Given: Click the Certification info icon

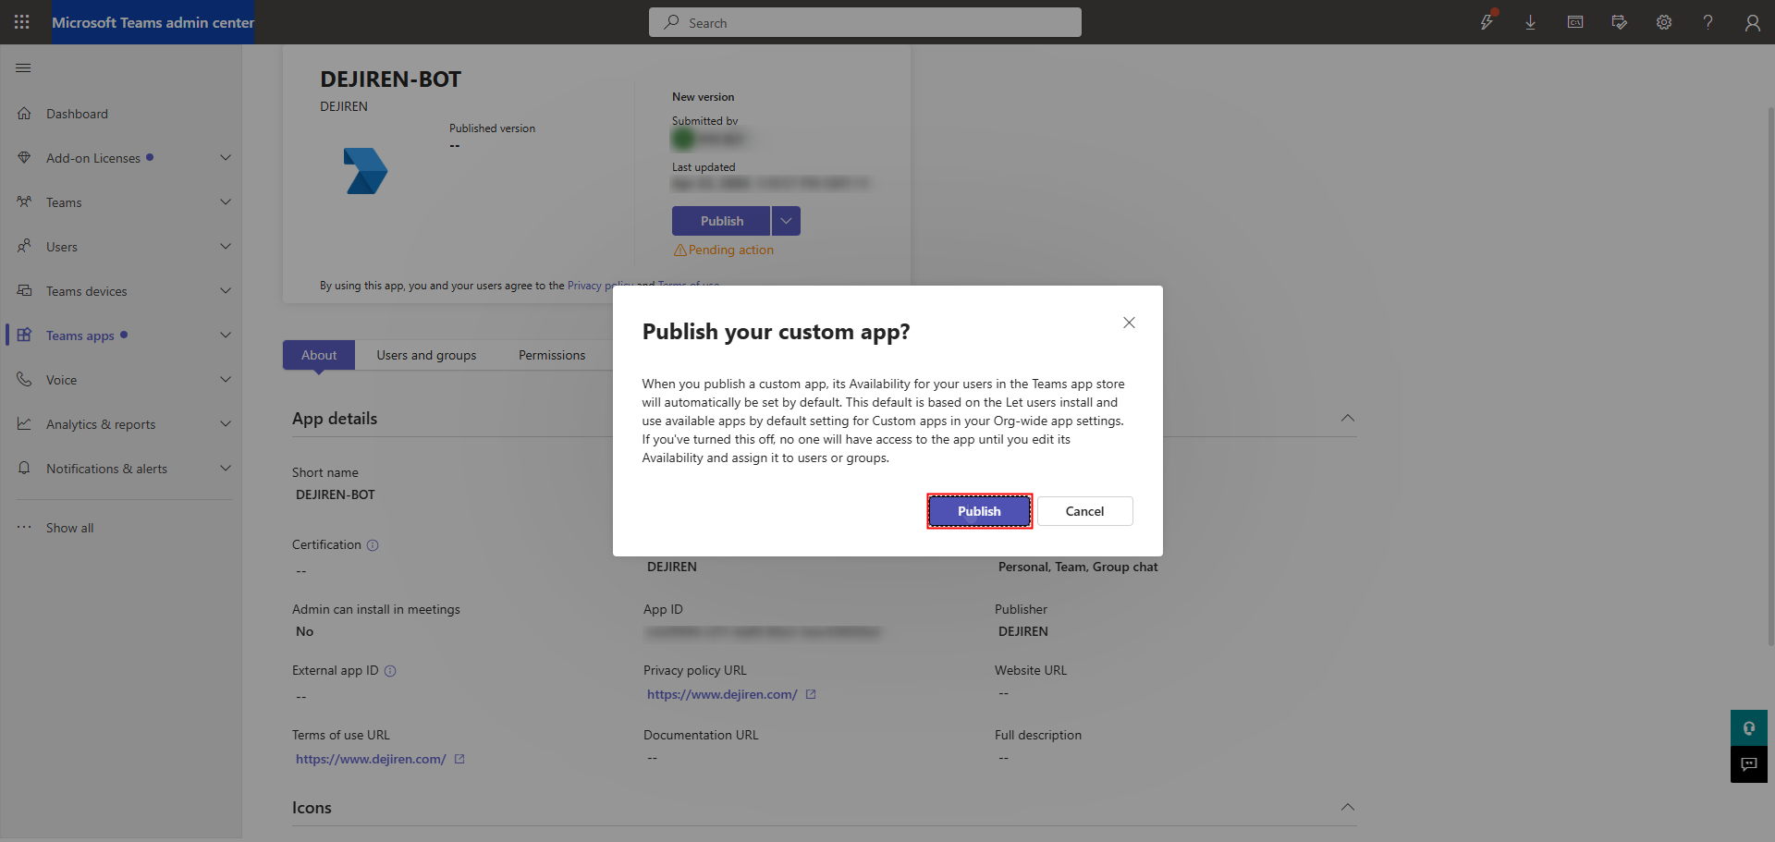Looking at the screenshot, I should (x=373, y=545).
